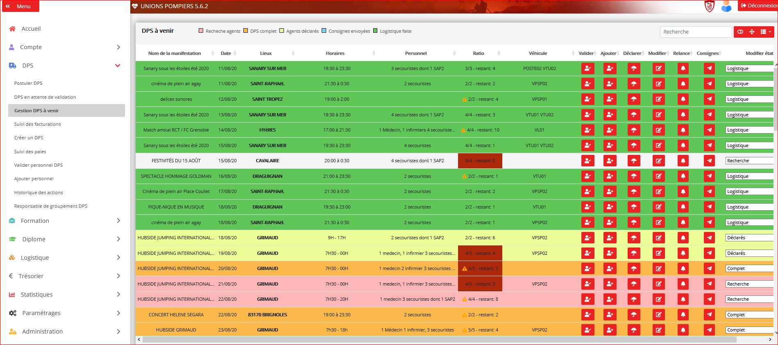Click the umbrella Déclarer icon for delices sonores

coord(634,99)
